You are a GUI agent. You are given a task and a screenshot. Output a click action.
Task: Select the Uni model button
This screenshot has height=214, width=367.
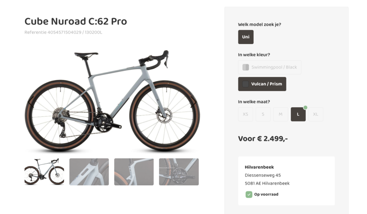(x=246, y=37)
